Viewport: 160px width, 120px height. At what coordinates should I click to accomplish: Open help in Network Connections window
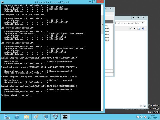pyautogui.click(x=143, y=29)
